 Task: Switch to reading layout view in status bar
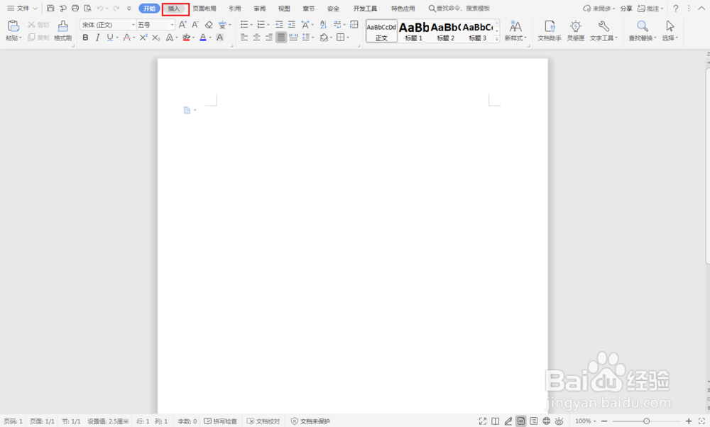pyautogui.click(x=496, y=421)
